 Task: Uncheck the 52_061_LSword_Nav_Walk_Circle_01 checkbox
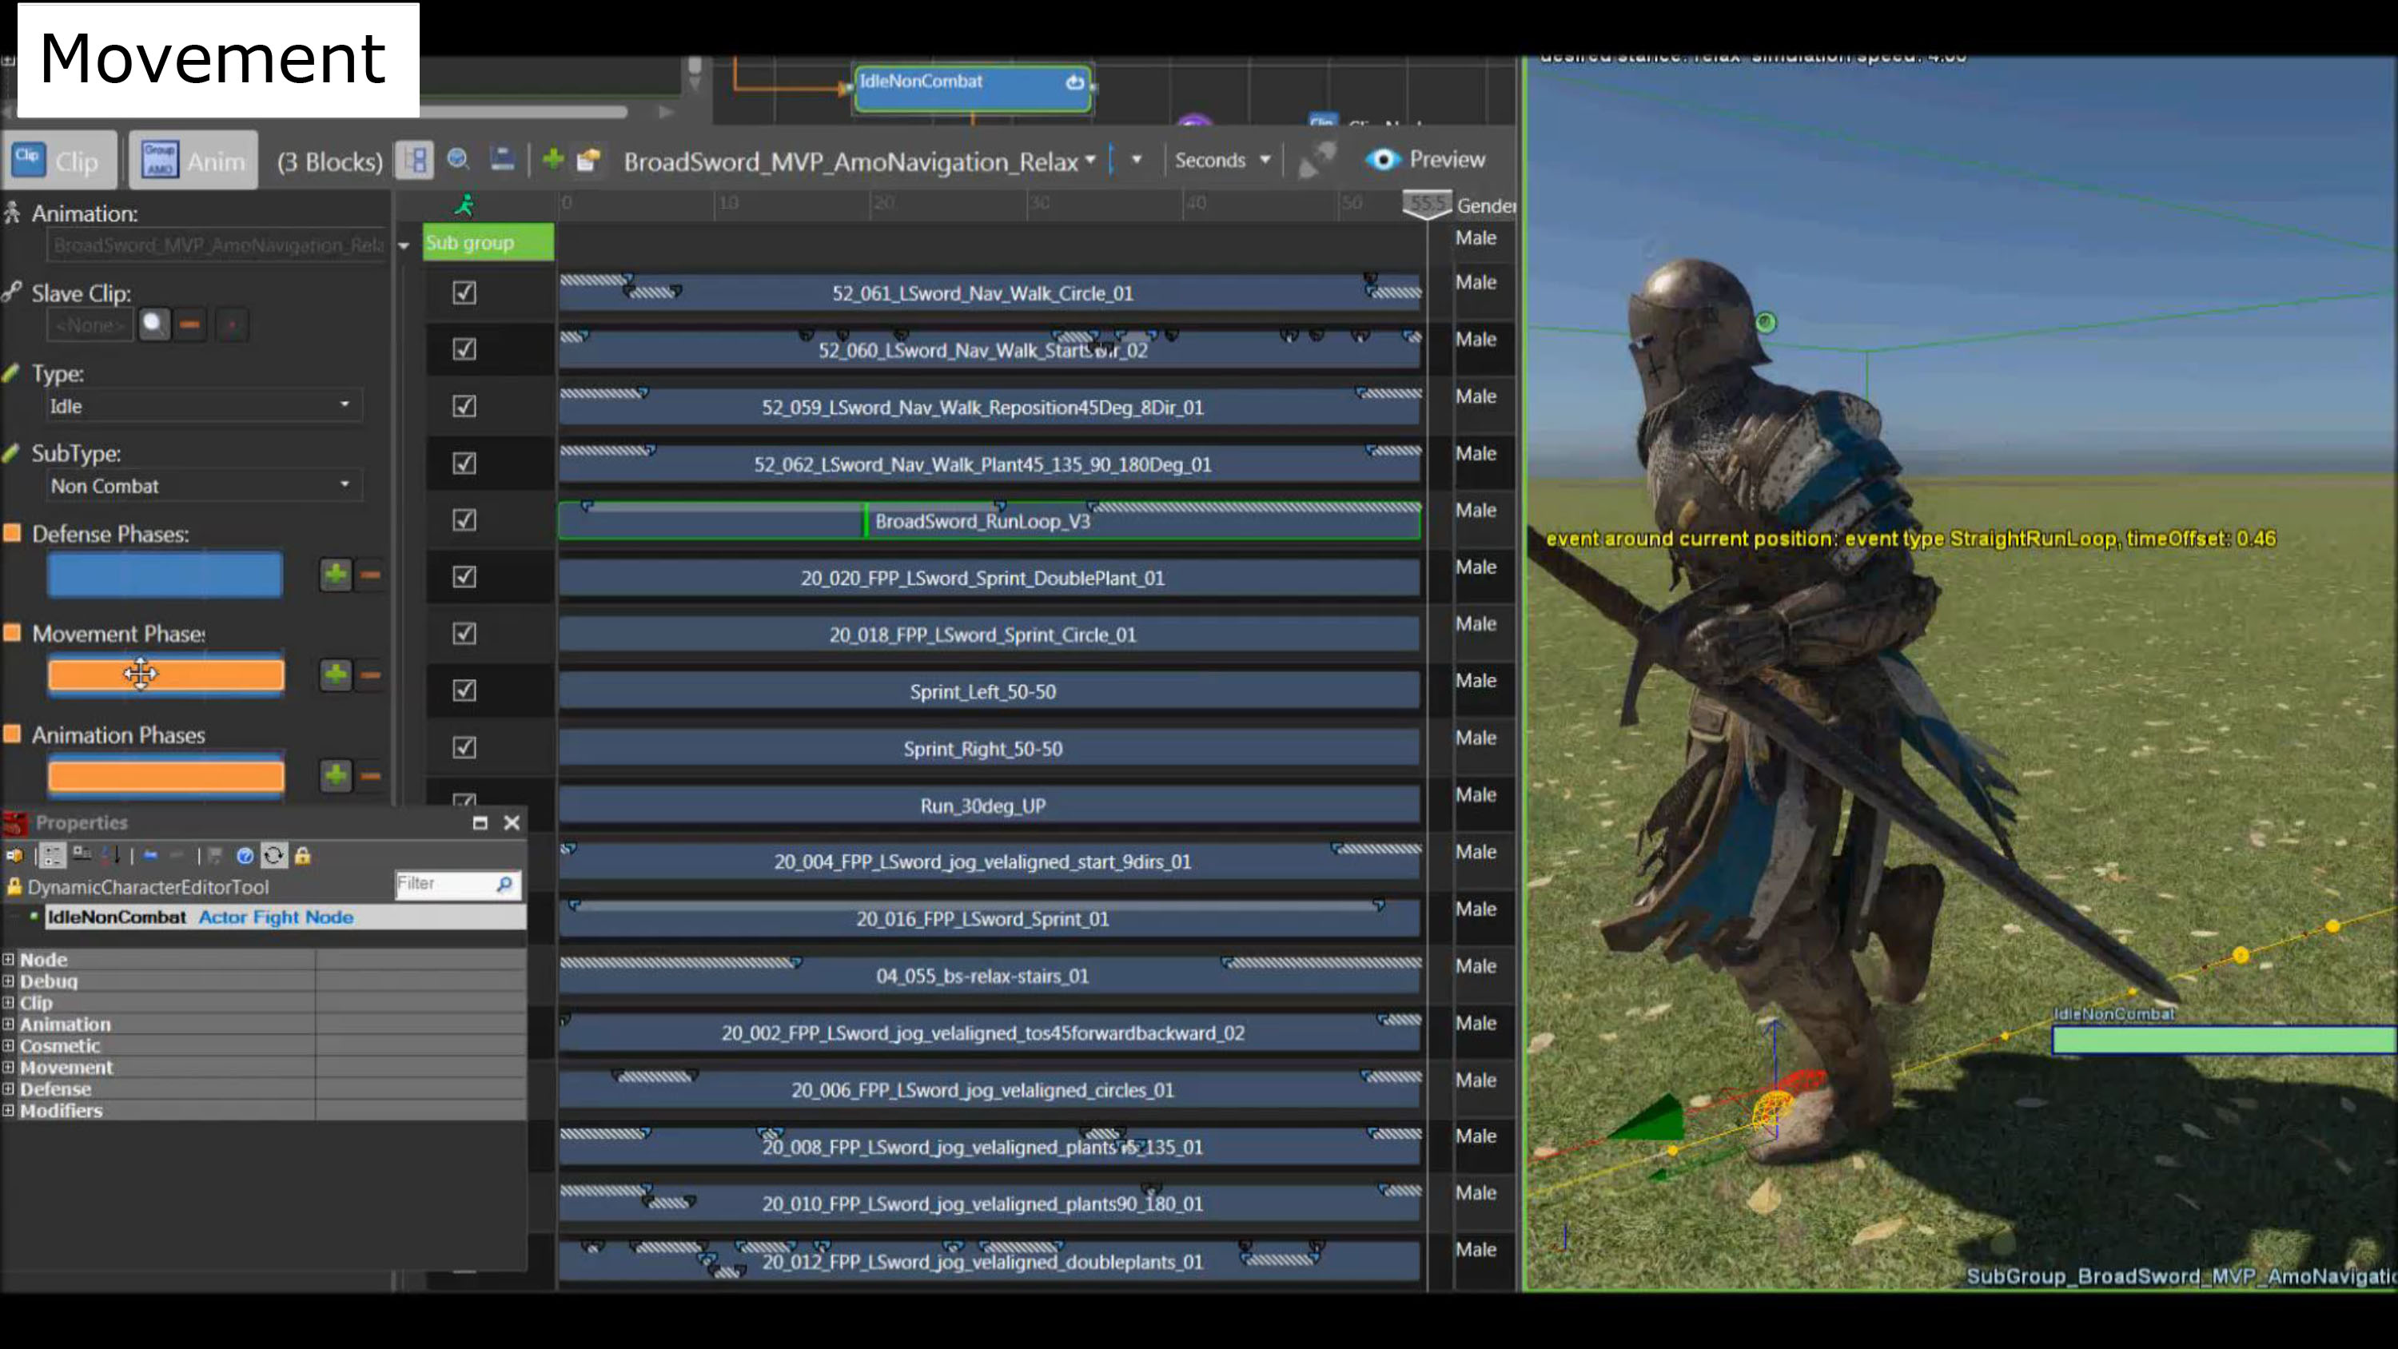[x=464, y=292]
